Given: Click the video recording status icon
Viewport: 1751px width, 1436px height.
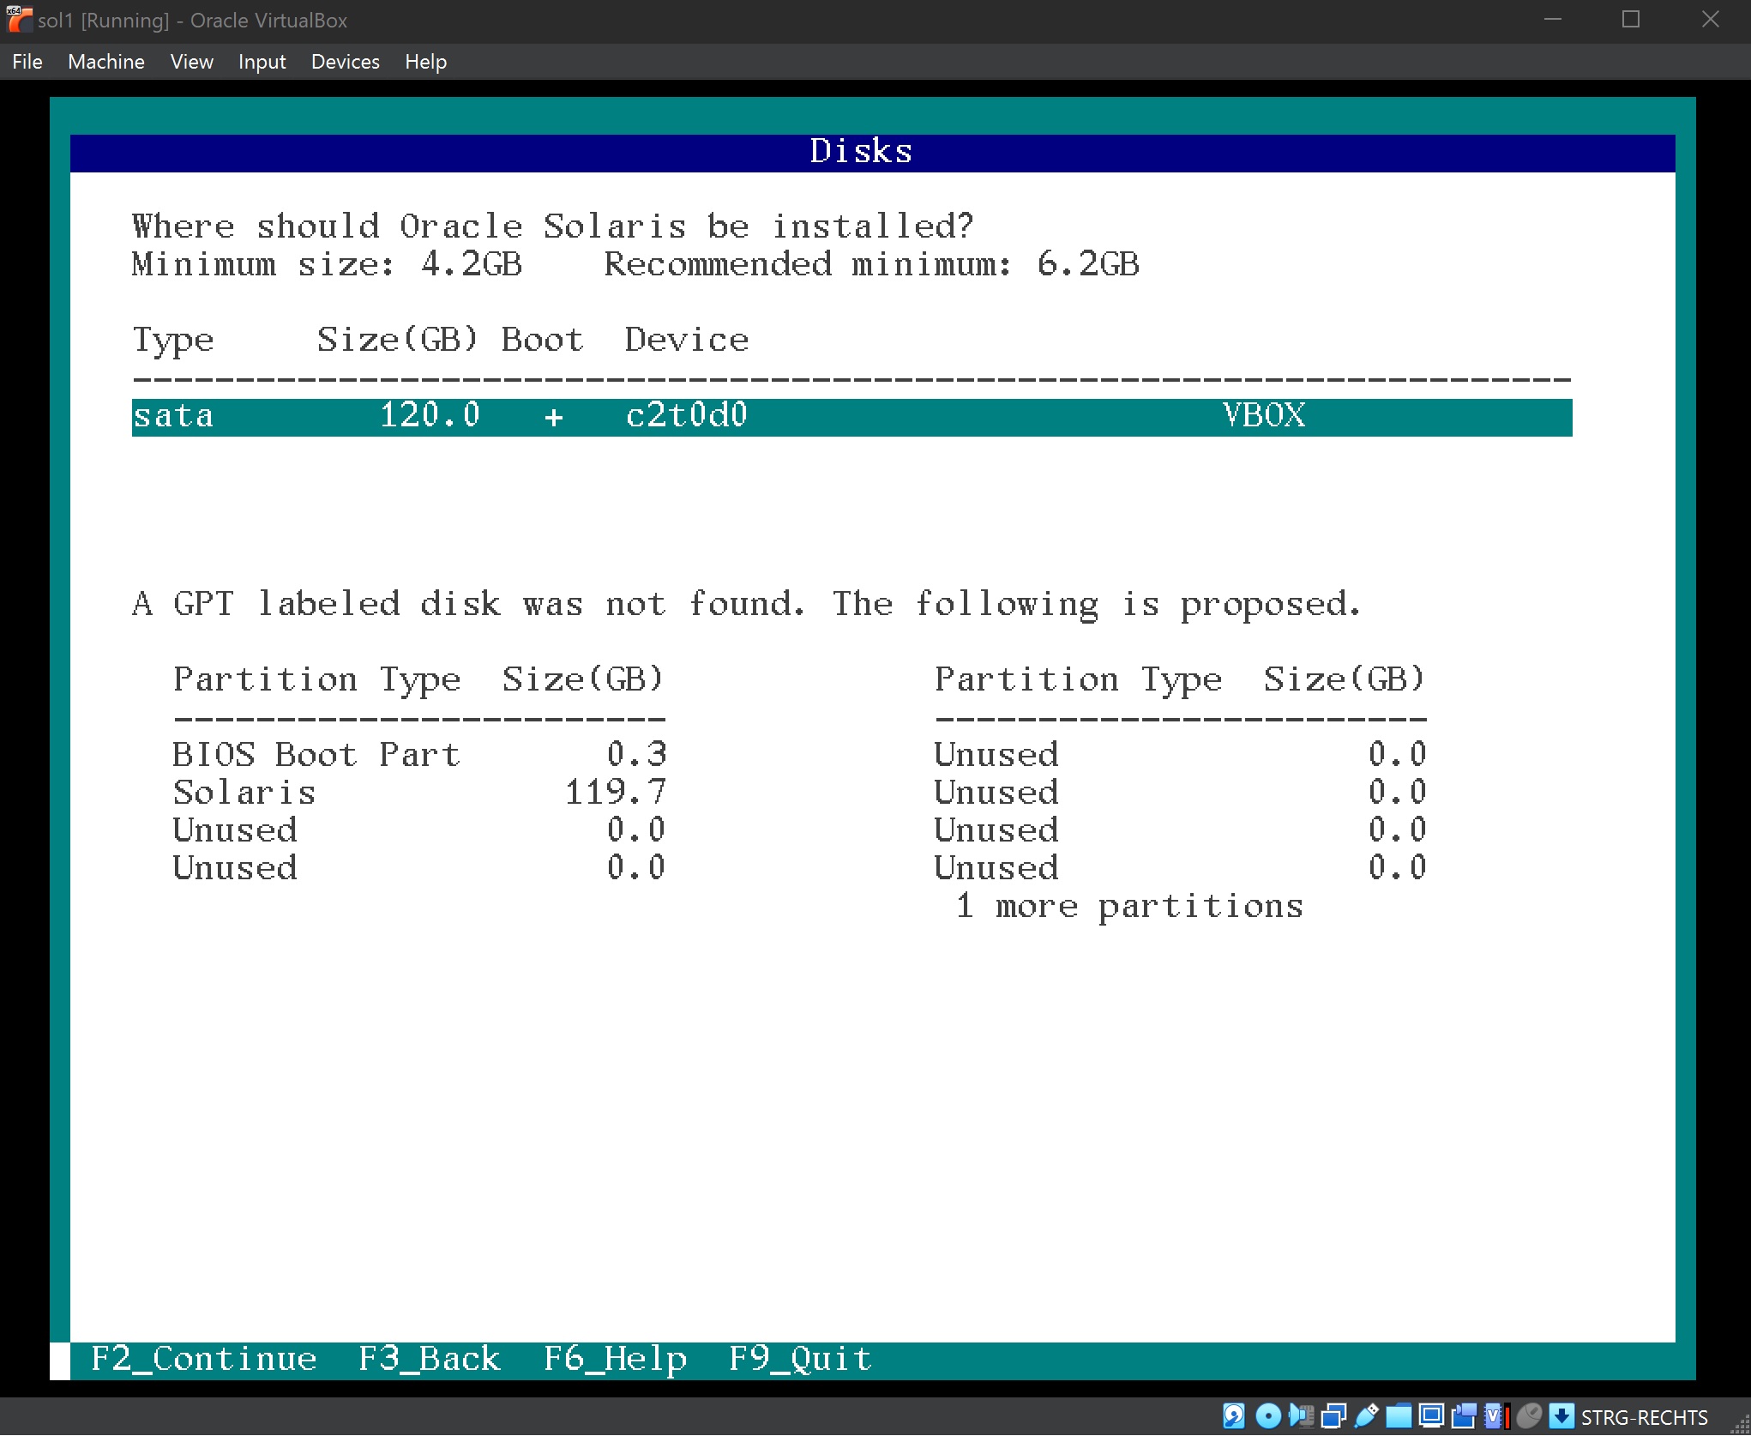Looking at the screenshot, I should pos(1463,1415).
